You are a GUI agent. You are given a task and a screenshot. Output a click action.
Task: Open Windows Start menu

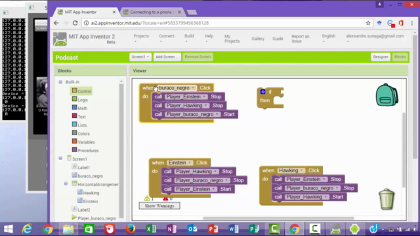9,229
